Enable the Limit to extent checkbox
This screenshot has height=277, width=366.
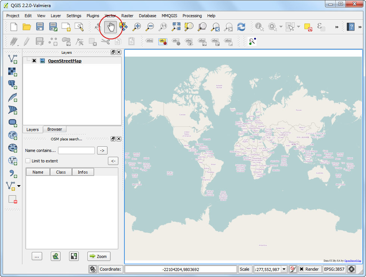point(28,161)
